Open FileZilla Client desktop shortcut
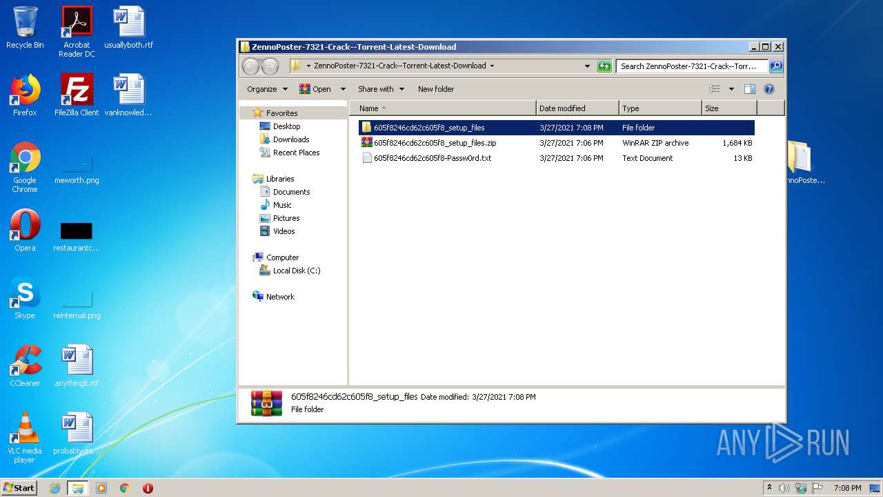Screen dimensions: 883x497 coord(77,95)
